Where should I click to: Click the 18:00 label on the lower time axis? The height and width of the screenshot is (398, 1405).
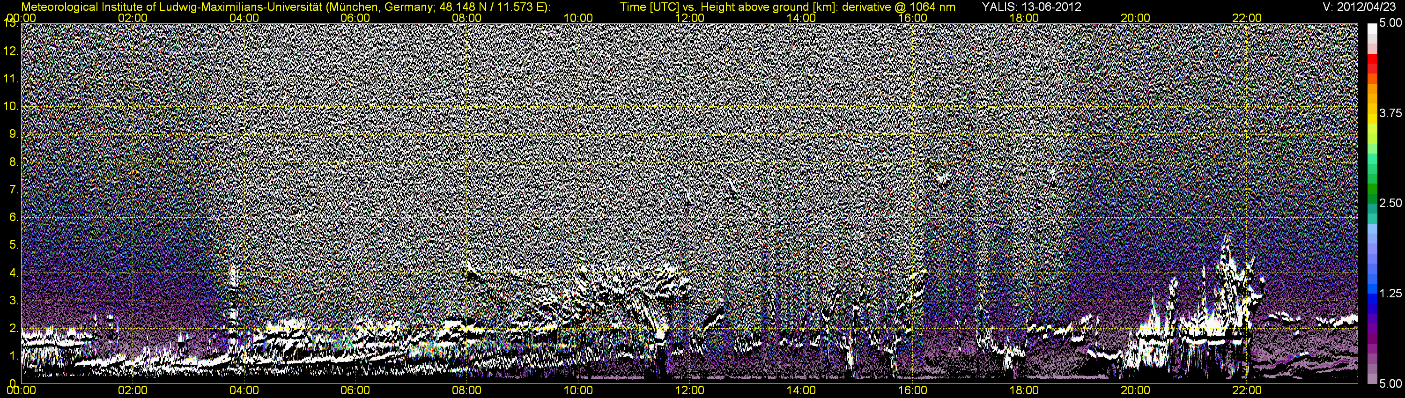[x=1024, y=391]
